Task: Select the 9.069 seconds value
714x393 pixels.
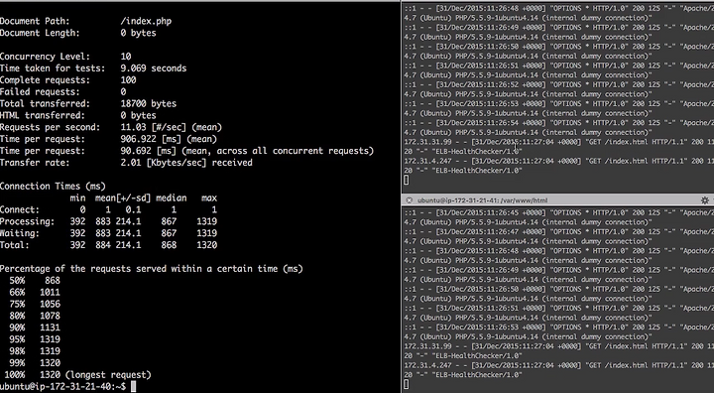Action: (154, 68)
